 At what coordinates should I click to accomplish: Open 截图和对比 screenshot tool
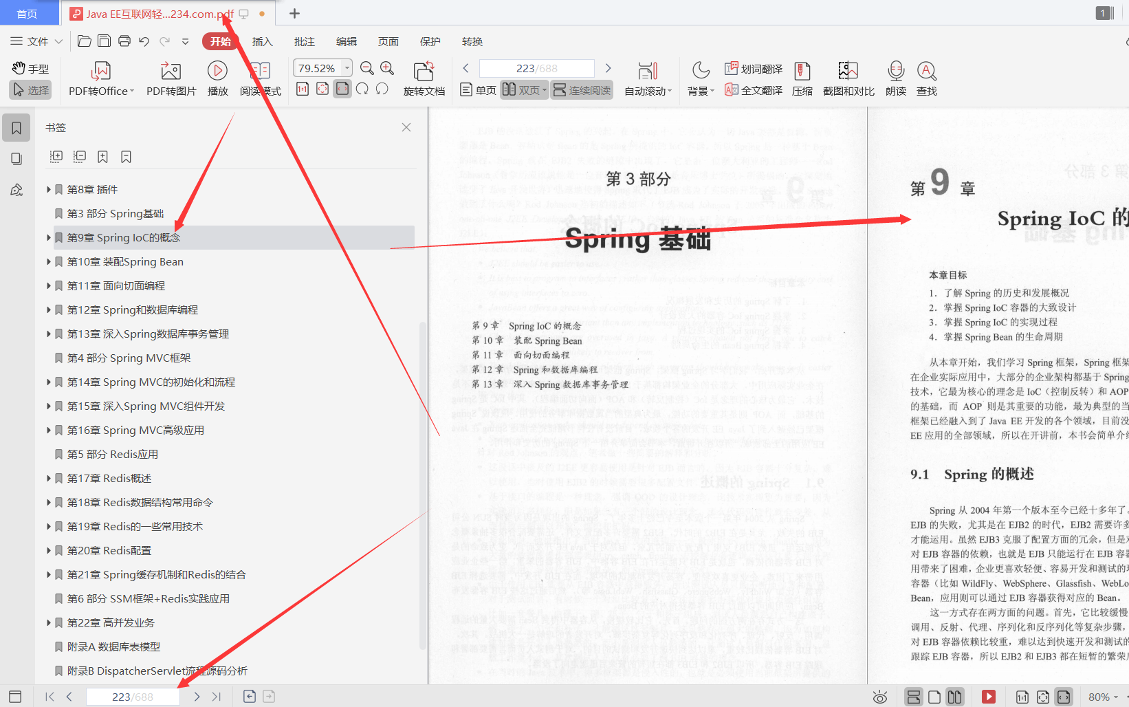coord(848,78)
